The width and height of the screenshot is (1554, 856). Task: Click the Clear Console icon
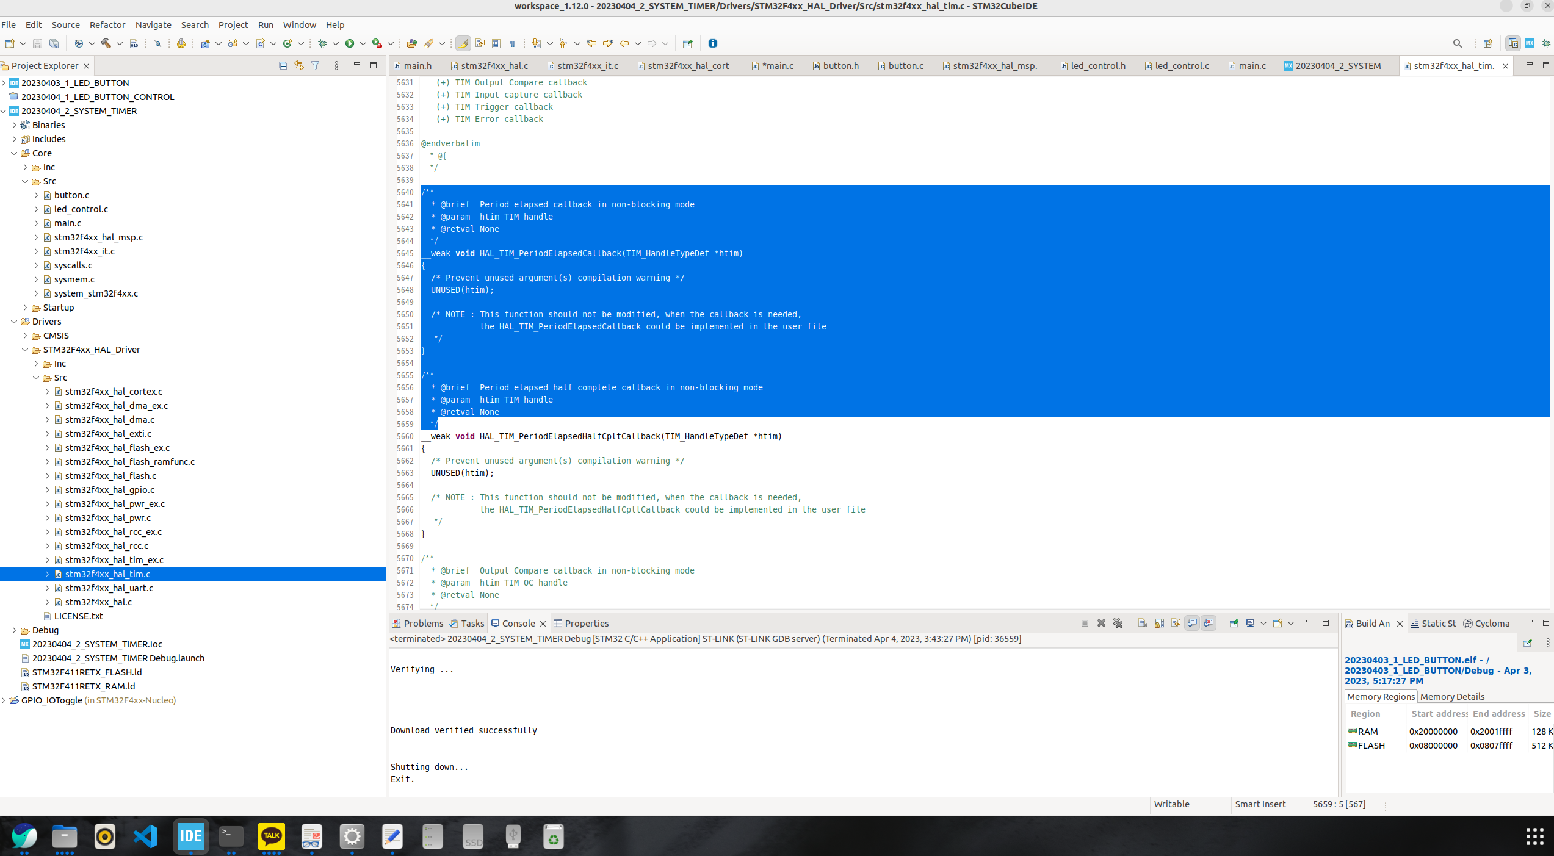(1143, 623)
